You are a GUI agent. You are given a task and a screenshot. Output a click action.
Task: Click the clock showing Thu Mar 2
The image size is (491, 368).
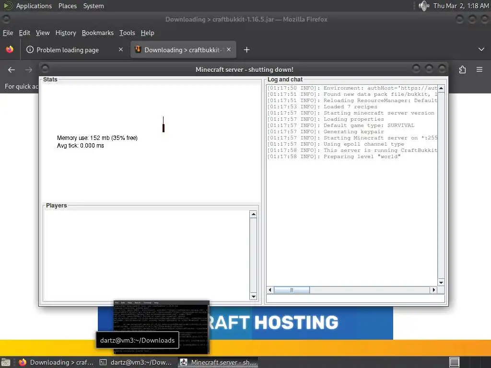tap(461, 6)
